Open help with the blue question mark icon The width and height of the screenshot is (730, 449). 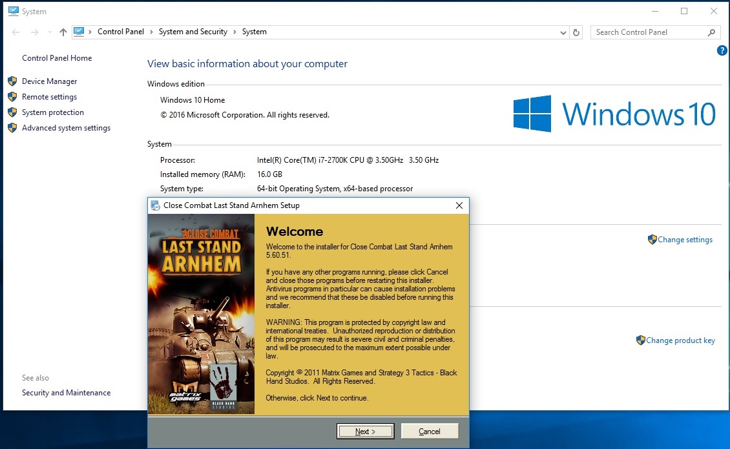click(722, 50)
